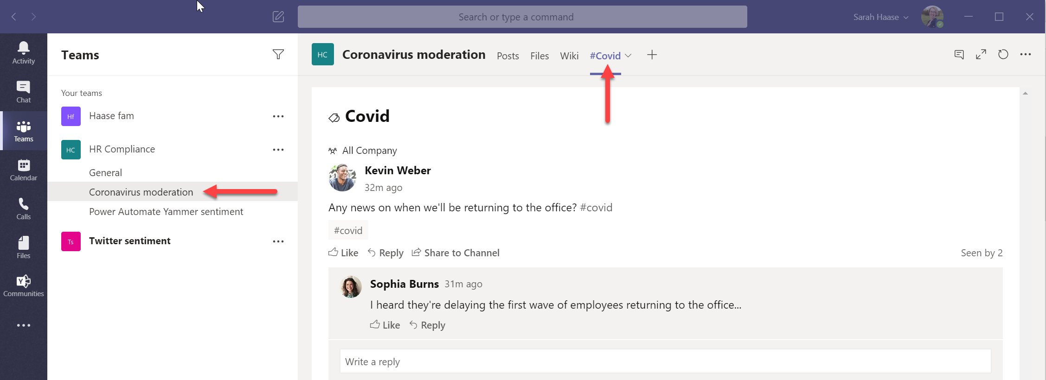Open the Activity feed

point(23,53)
